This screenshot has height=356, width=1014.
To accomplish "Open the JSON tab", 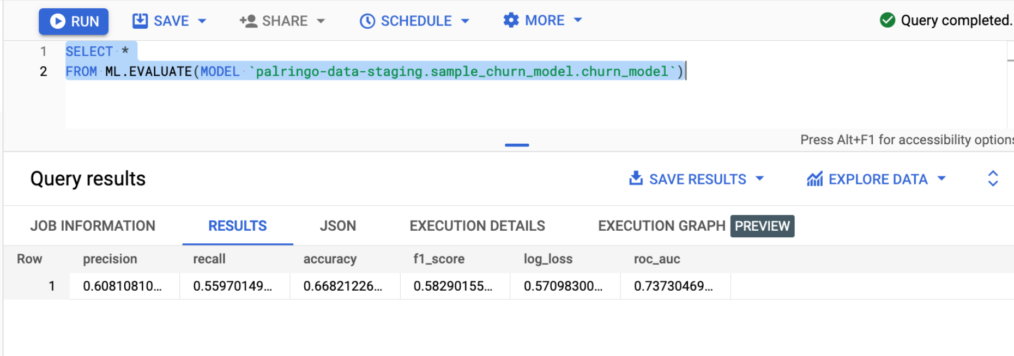I will 337,226.
